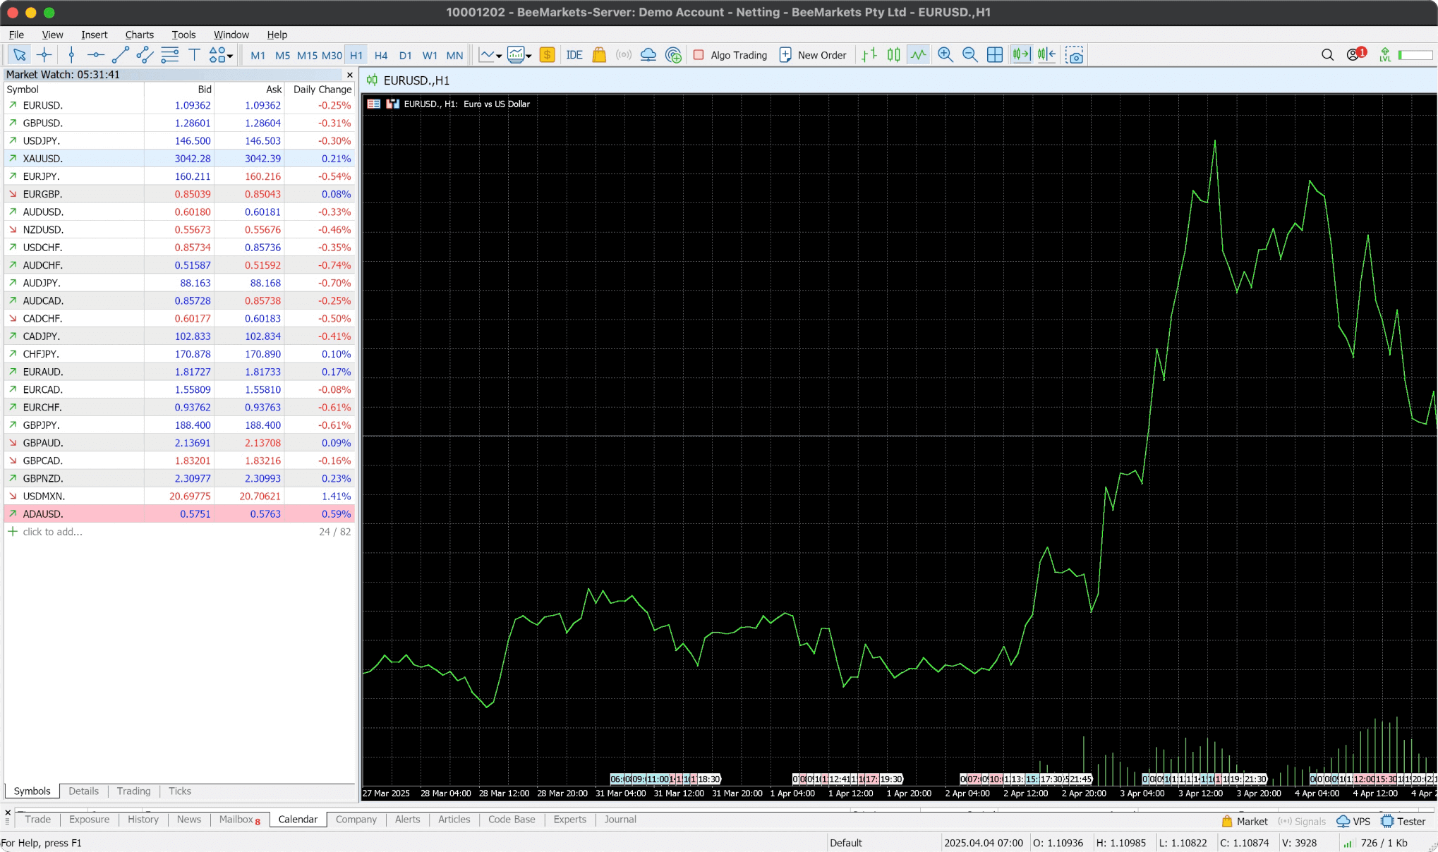Screen dimensions: 1438x852
Task: Click the New Order button
Action: 812,55
